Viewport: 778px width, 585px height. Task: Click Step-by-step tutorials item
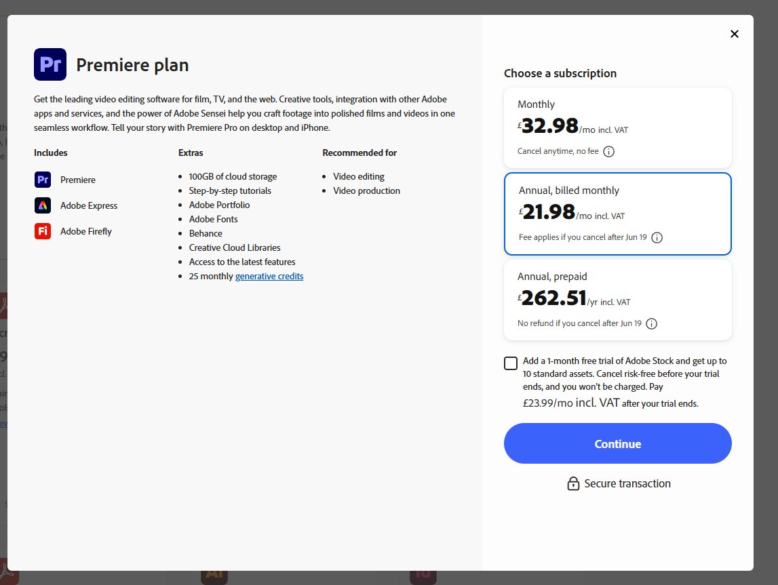click(230, 191)
